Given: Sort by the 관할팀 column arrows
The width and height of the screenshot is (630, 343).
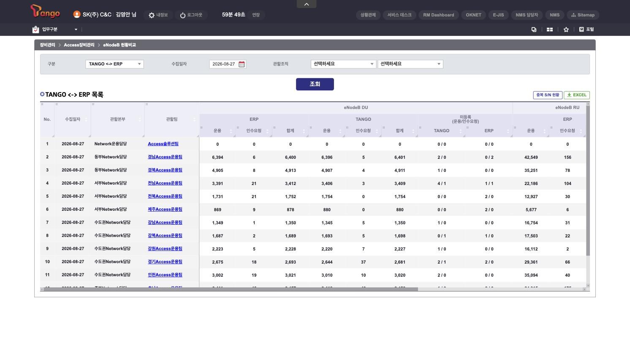Looking at the screenshot, I should (194, 120).
